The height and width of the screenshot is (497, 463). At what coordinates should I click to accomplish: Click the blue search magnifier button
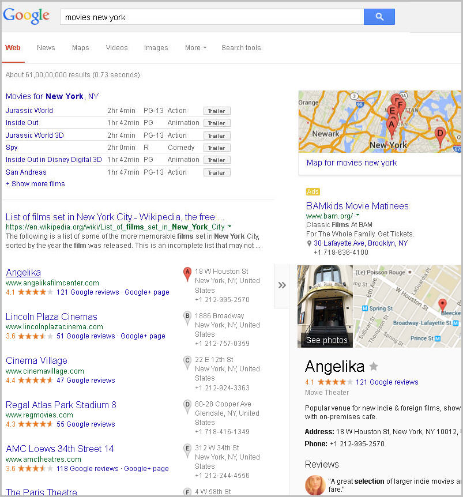click(x=379, y=17)
